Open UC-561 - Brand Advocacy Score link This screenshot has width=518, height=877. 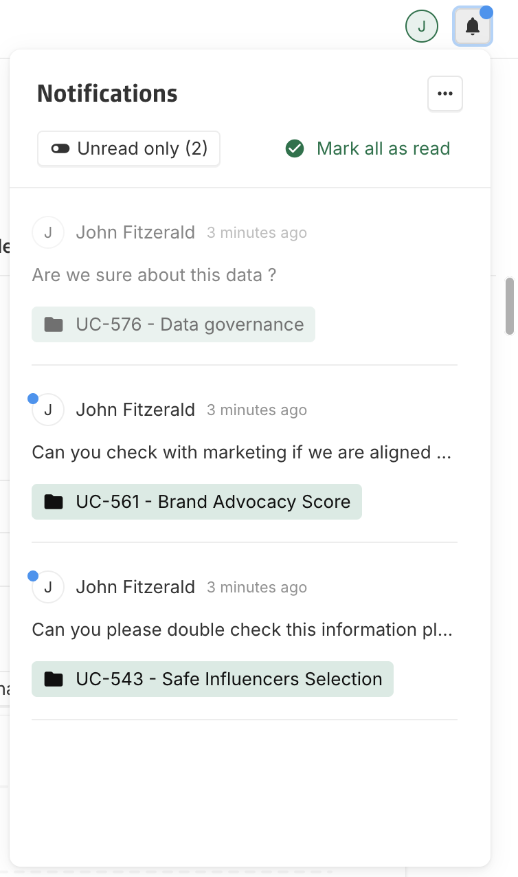(213, 502)
